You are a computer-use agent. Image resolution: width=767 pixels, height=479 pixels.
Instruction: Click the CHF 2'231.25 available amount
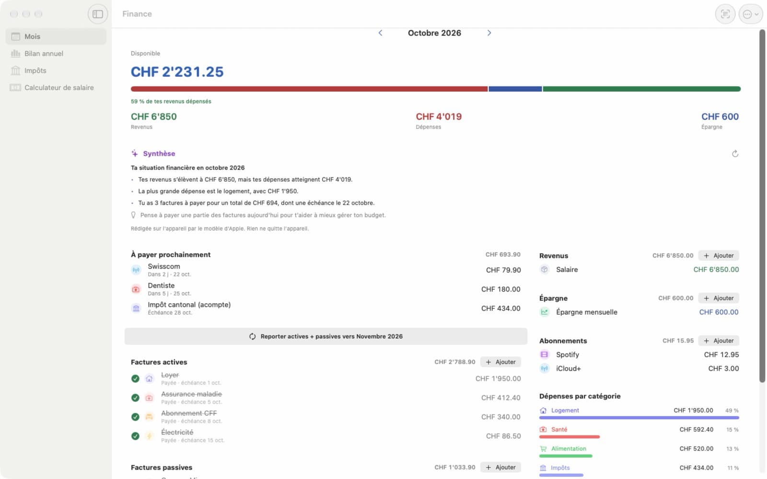click(177, 72)
